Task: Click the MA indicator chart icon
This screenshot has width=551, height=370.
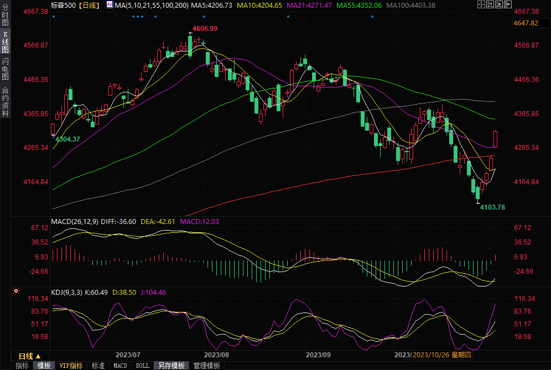Action: [x=109, y=5]
